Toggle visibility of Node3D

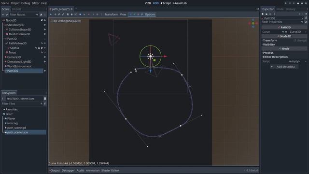click(x=45, y=20)
